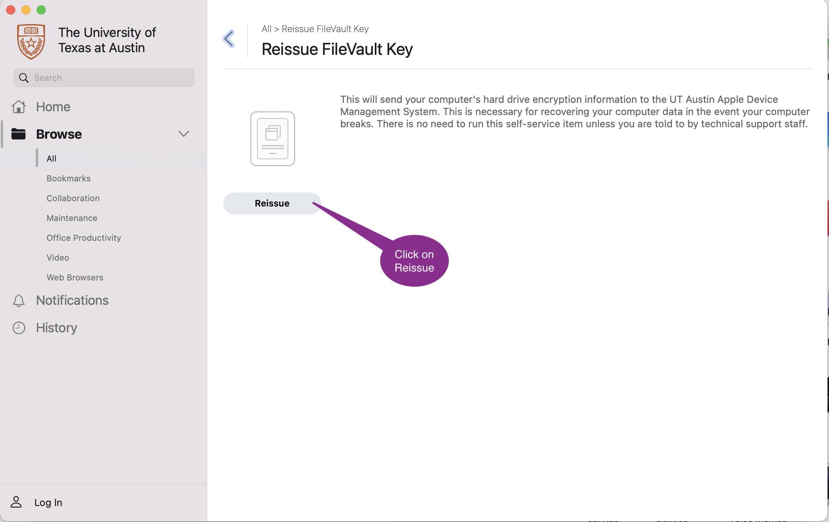Image resolution: width=829 pixels, height=522 pixels.
Task: Click the search magnifying glass icon
Action: [x=24, y=78]
